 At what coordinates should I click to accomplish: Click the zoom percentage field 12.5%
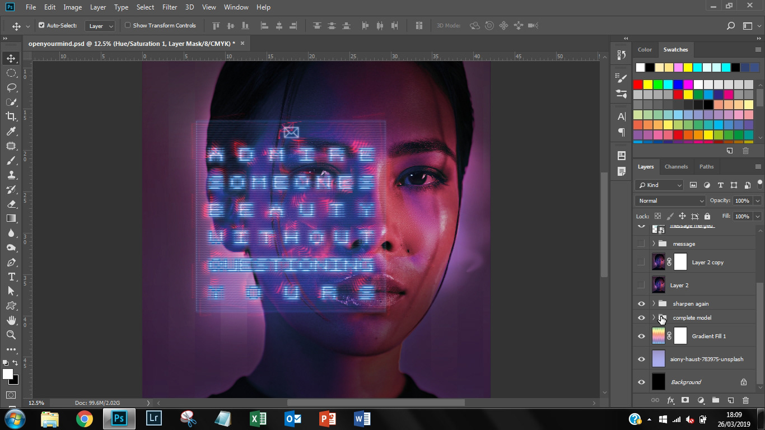click(36, 403)
